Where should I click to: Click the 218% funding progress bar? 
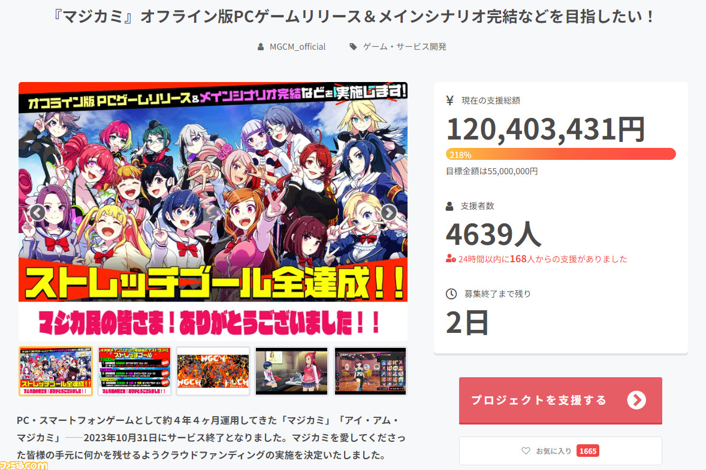[x=560, y=154]
